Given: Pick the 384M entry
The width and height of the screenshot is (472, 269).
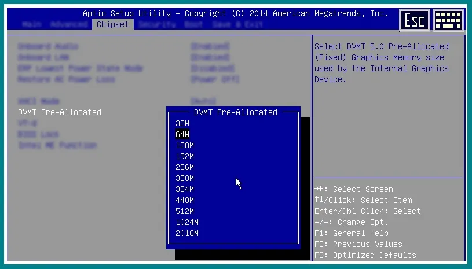Looking at the screenshot, I should pyautogui.click(x=185, y=189).
